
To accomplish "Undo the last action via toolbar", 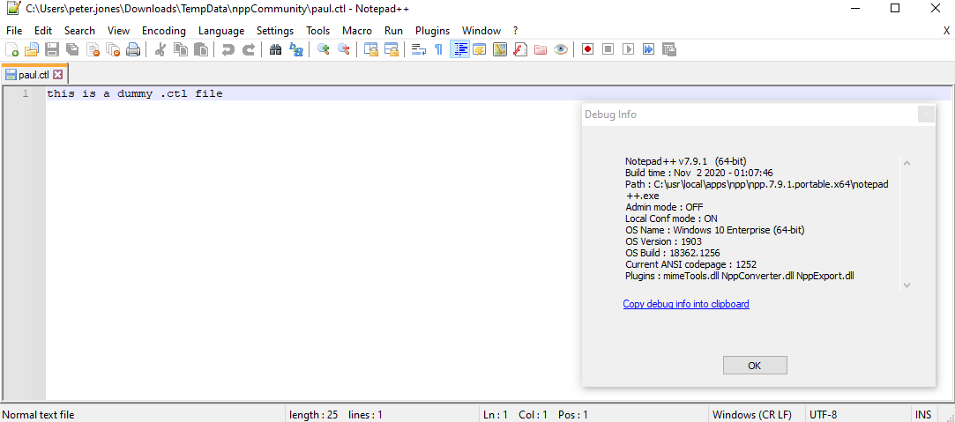I will click(x=228, y=50).
